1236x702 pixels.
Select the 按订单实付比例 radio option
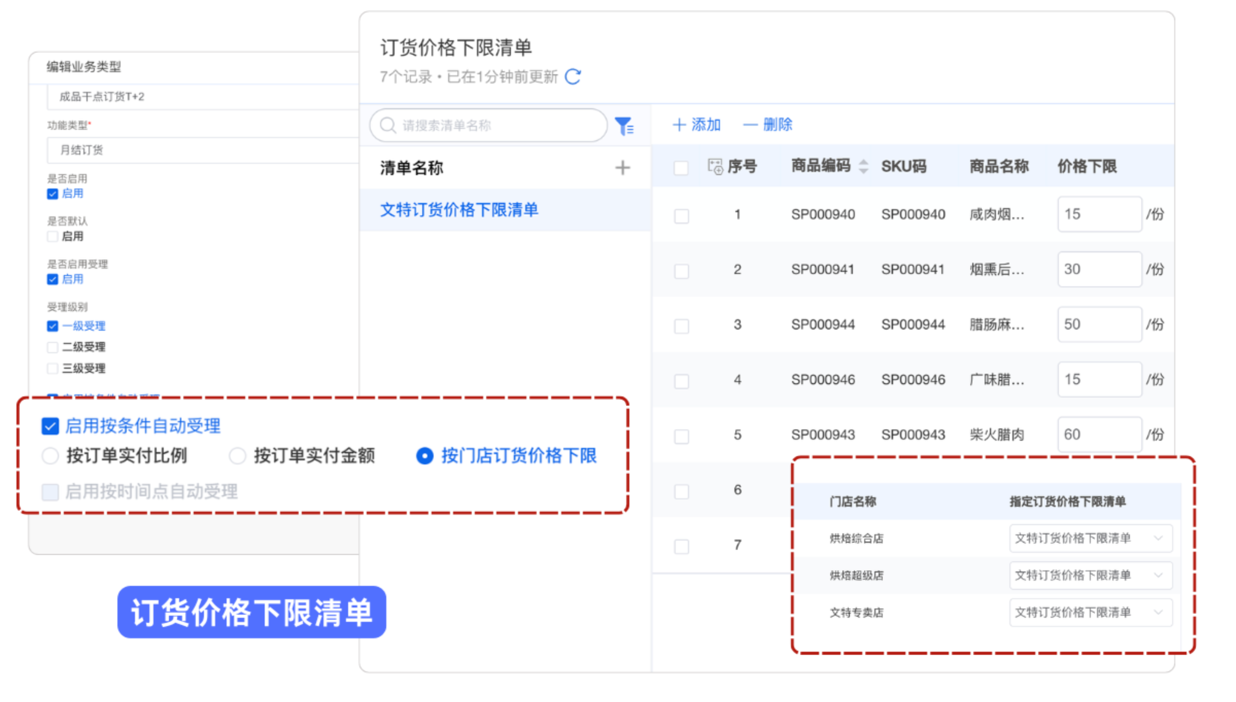pyautogui.click(x=50, y=456)
